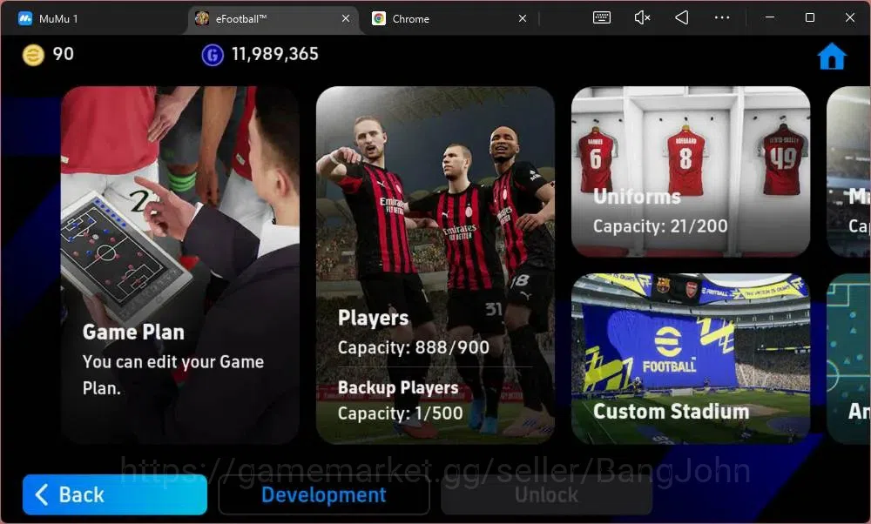Switch to the eFootball tab
Screen dimensions: 871x524
pyautogui.click(x=273, y=18)
